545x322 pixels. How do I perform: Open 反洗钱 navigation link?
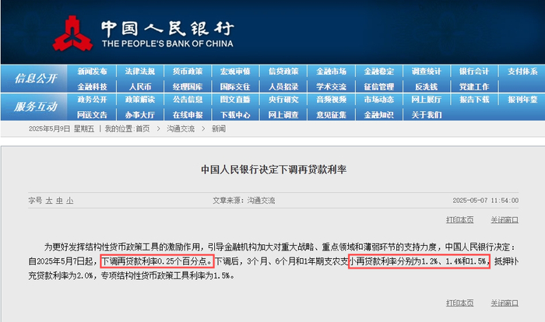point(427,86)
